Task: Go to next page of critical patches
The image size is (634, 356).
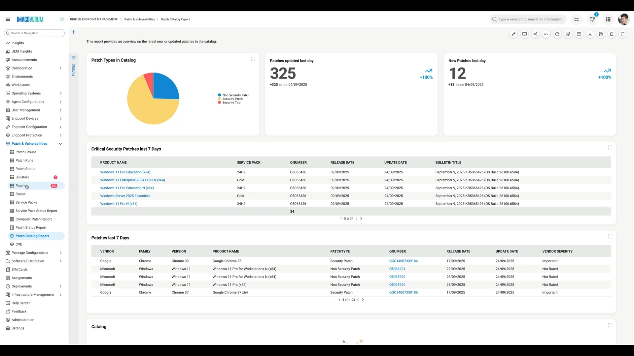Action: click(361, 219)
